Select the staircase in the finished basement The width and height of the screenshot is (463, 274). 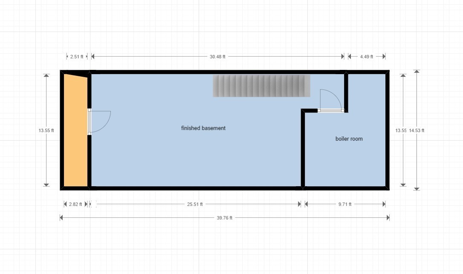261,86
